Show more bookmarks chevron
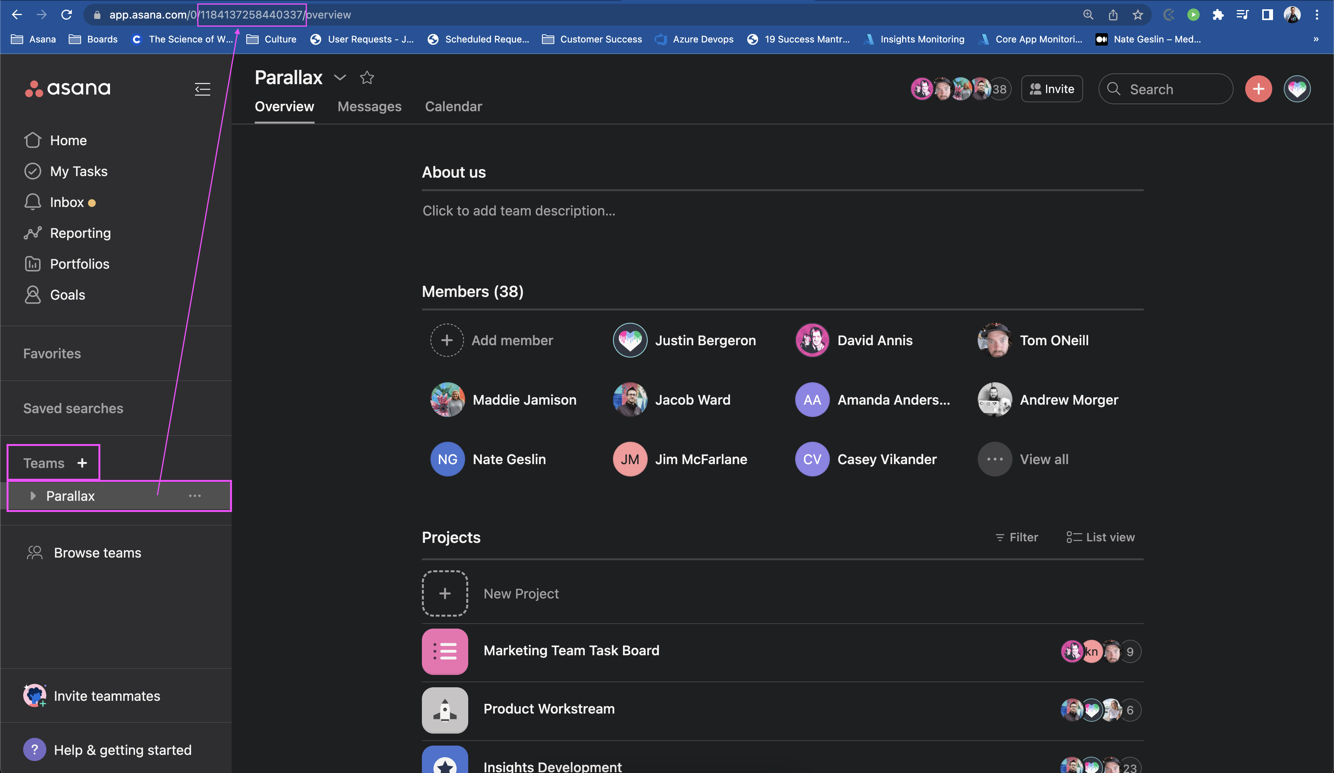The width and height of the screenshot is (1334, 773). pos(1315,39)
